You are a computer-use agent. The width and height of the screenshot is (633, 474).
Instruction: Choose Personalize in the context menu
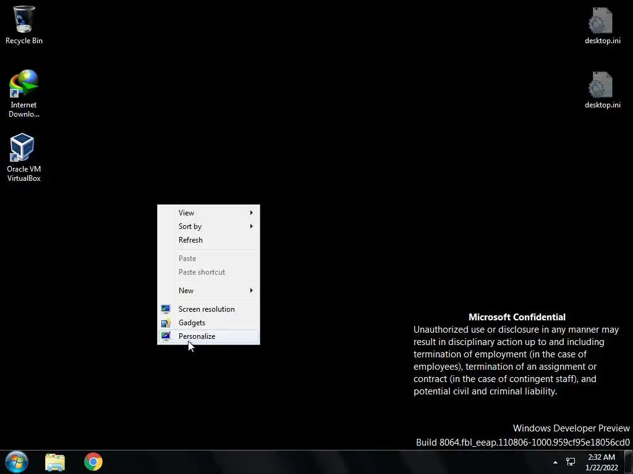(208, 336)
